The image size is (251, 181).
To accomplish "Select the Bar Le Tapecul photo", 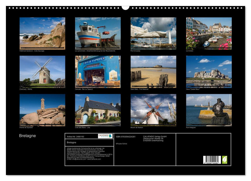I will click(x=98, y=72).
